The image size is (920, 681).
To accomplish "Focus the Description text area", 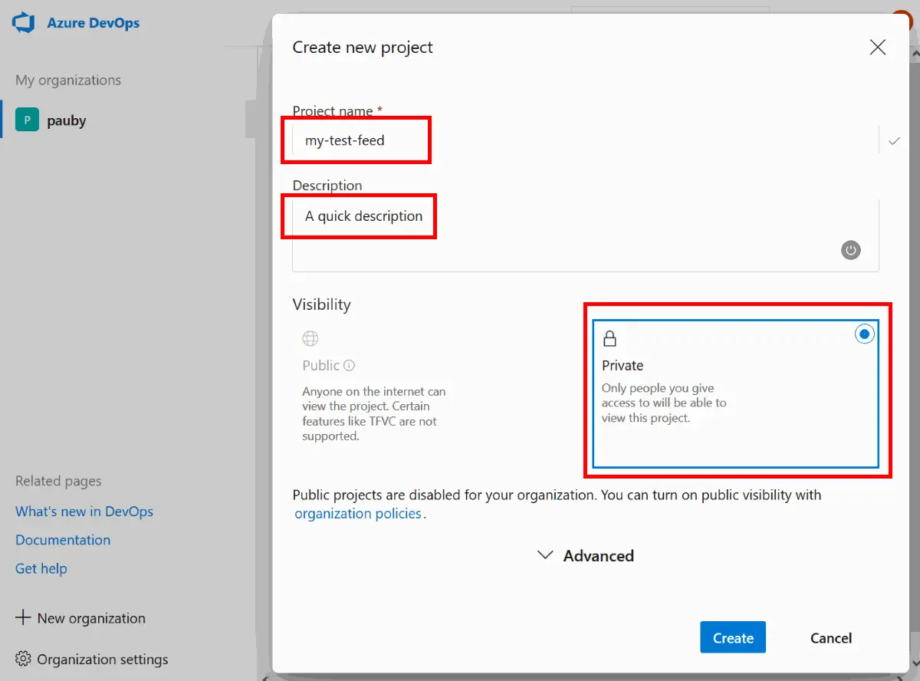I will (x=585, y=235).
